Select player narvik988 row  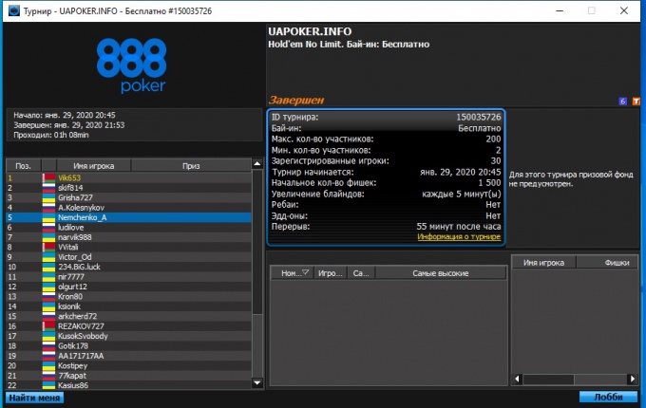click(x=129, y=237)
